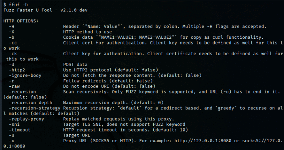Click the -d POST data flag

[12, 64]
